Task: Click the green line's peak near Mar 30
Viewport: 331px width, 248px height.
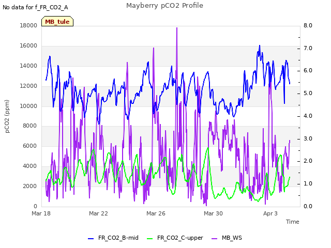Action: pos(208,148)
